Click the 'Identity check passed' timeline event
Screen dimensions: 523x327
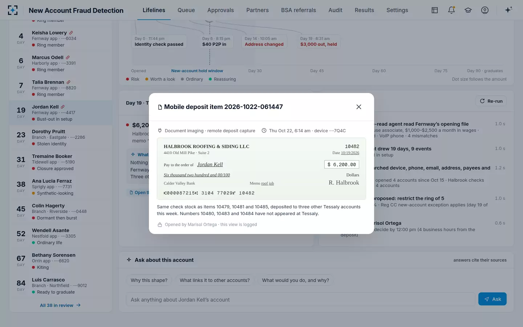159,41
